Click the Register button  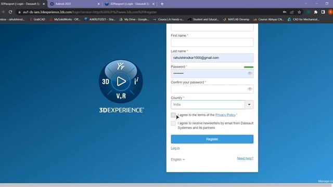(x=212, y=139)
